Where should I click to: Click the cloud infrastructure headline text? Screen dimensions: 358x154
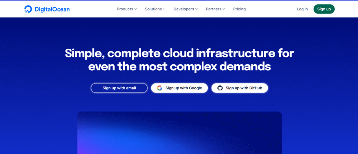pyautogui.click(x=179, y=60)
